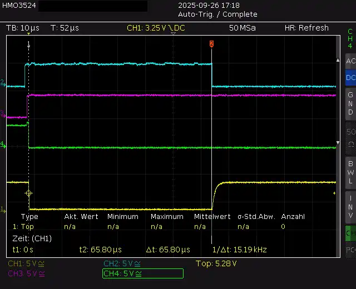This screenshot has width=356, height=289.
Task: Open the TB 10 µs timebase setting
Action: (x=23, y=28)
